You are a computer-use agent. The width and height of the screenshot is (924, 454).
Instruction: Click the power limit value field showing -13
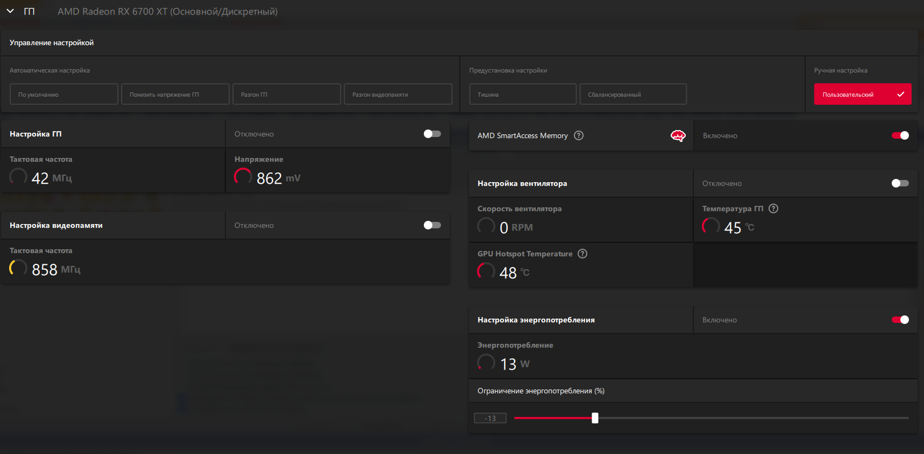[490, 418]
